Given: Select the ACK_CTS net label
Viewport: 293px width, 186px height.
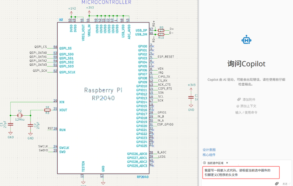Looking at the screenshot, I should tap(164, 85).
